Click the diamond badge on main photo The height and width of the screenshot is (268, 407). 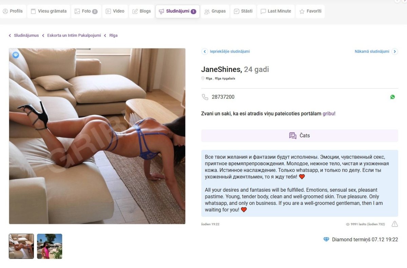click(16, 55)
